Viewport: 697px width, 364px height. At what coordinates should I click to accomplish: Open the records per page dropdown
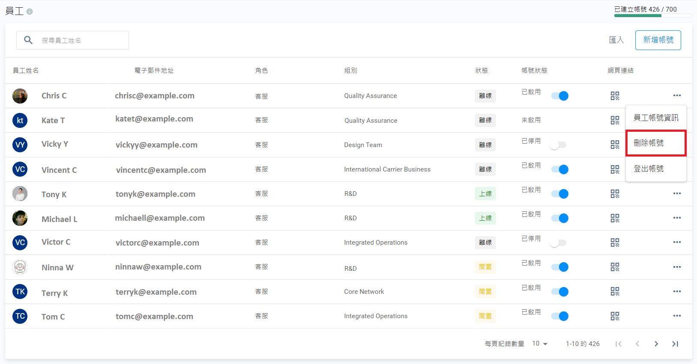coord(540,344)
